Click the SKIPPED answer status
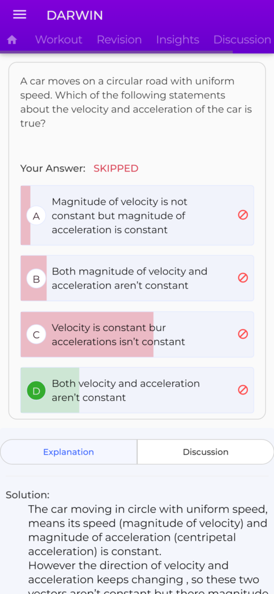 pos(116,169)
